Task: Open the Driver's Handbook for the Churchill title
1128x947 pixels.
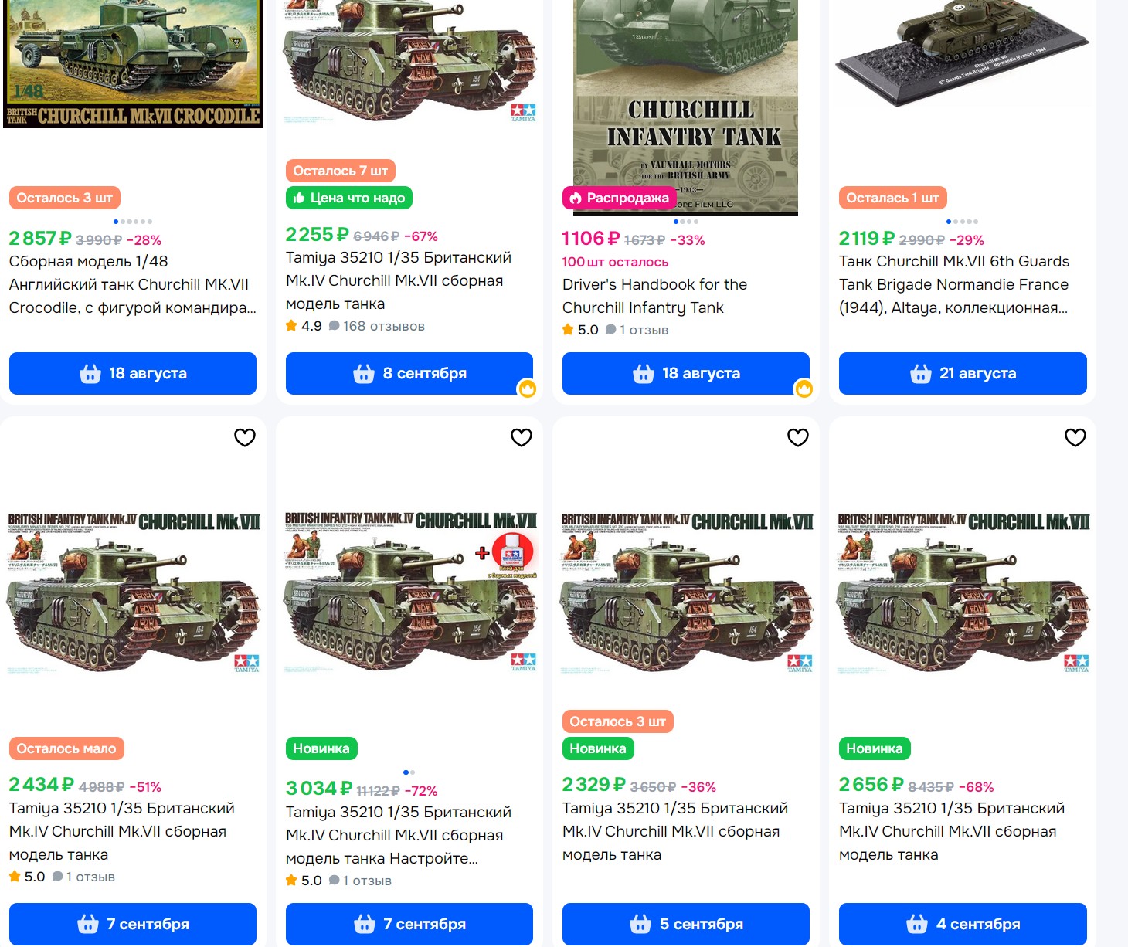Action: coord(654,296)
